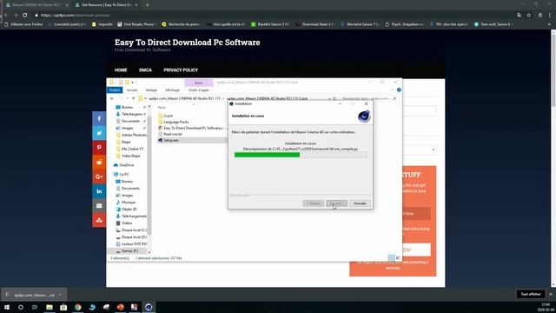
Task: Open Disque local (D:) drive
Action: [134, 236]
